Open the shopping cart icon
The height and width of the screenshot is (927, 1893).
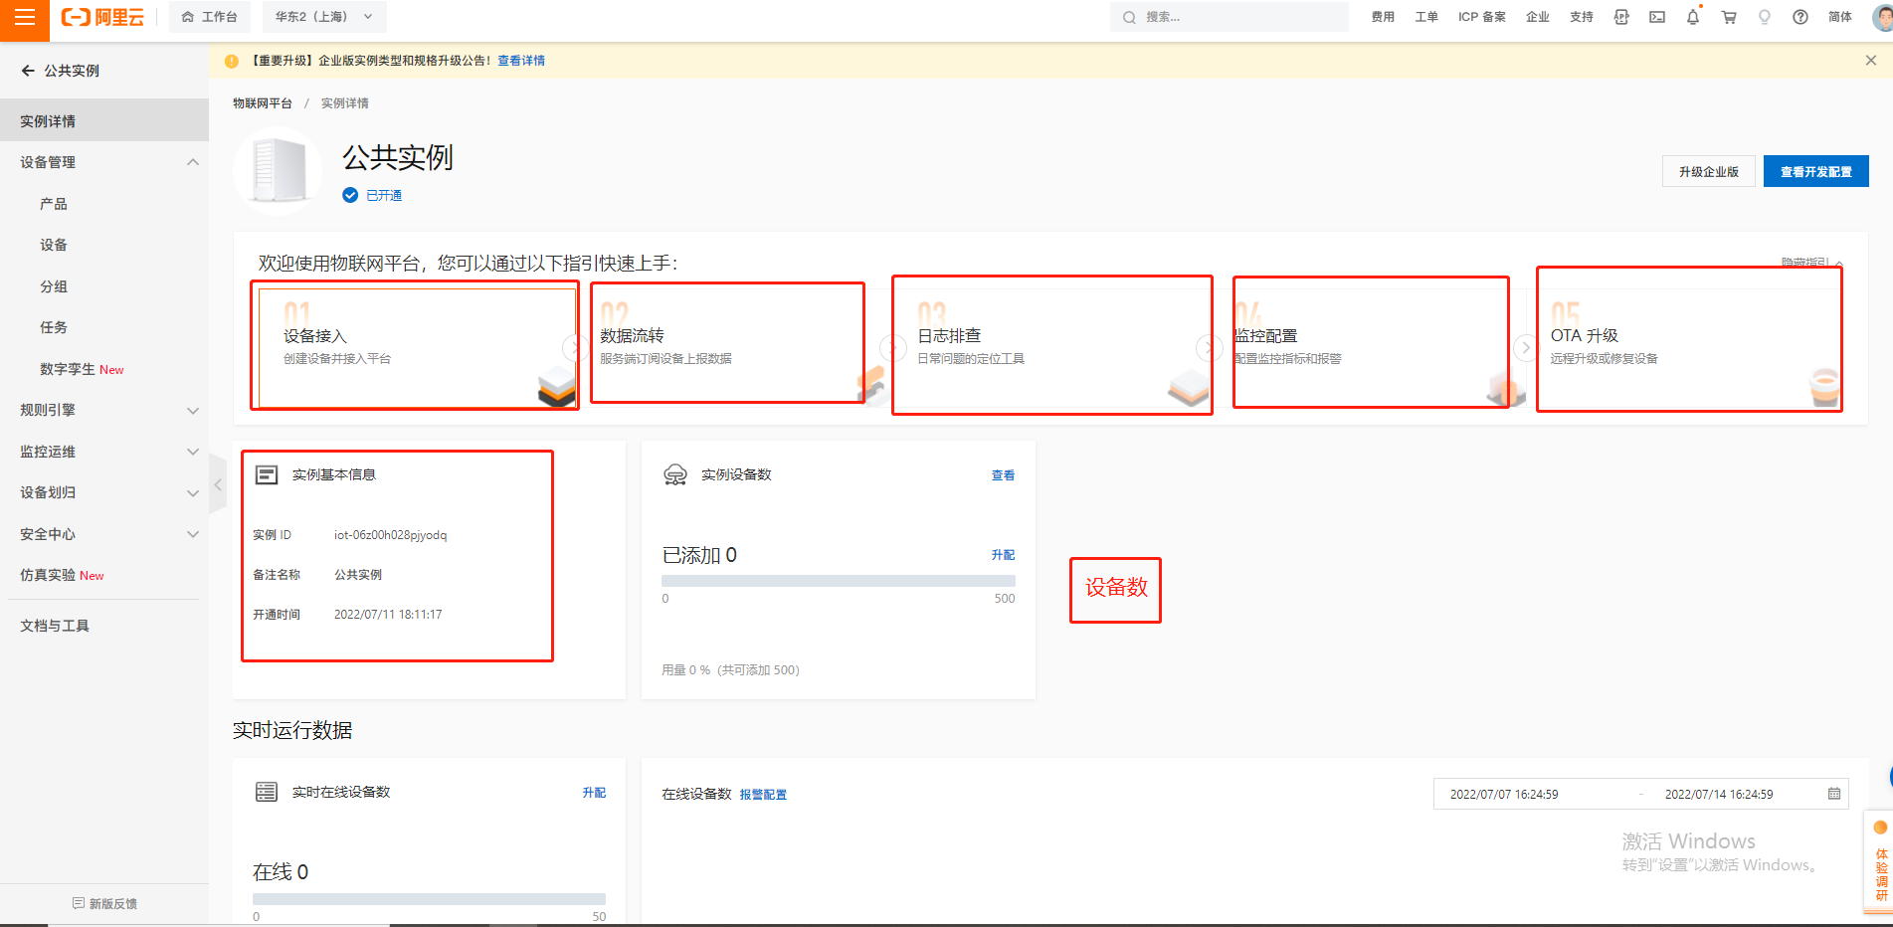(1729, 17)
